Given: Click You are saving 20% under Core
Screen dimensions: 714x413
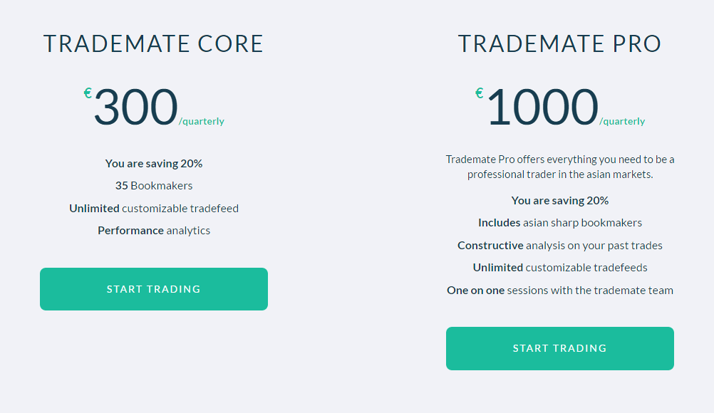Looking at the screenshot, I should (154, 164).
